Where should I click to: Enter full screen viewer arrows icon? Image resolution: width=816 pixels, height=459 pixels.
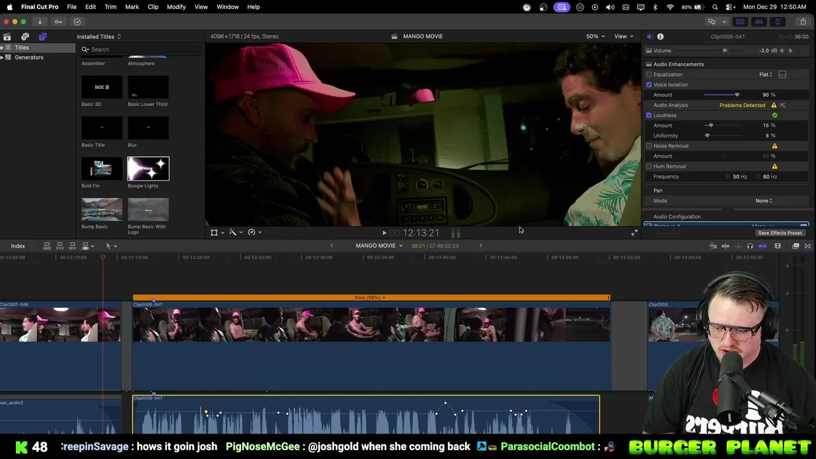[x=634, y=233]
